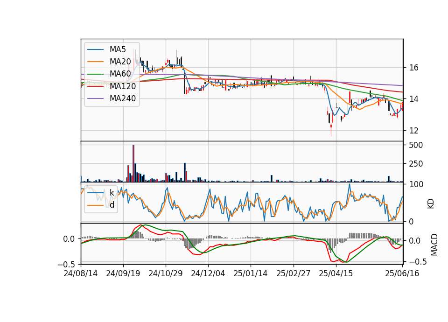
Task: Click the price axis value 12
Action: click(x=414, y=131)
